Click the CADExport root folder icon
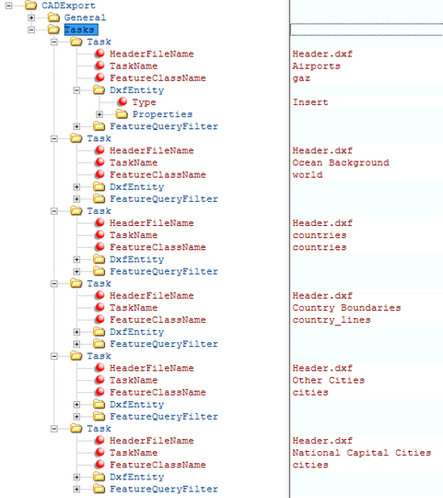This screenshot has height=498, width=443. [30, 6]
